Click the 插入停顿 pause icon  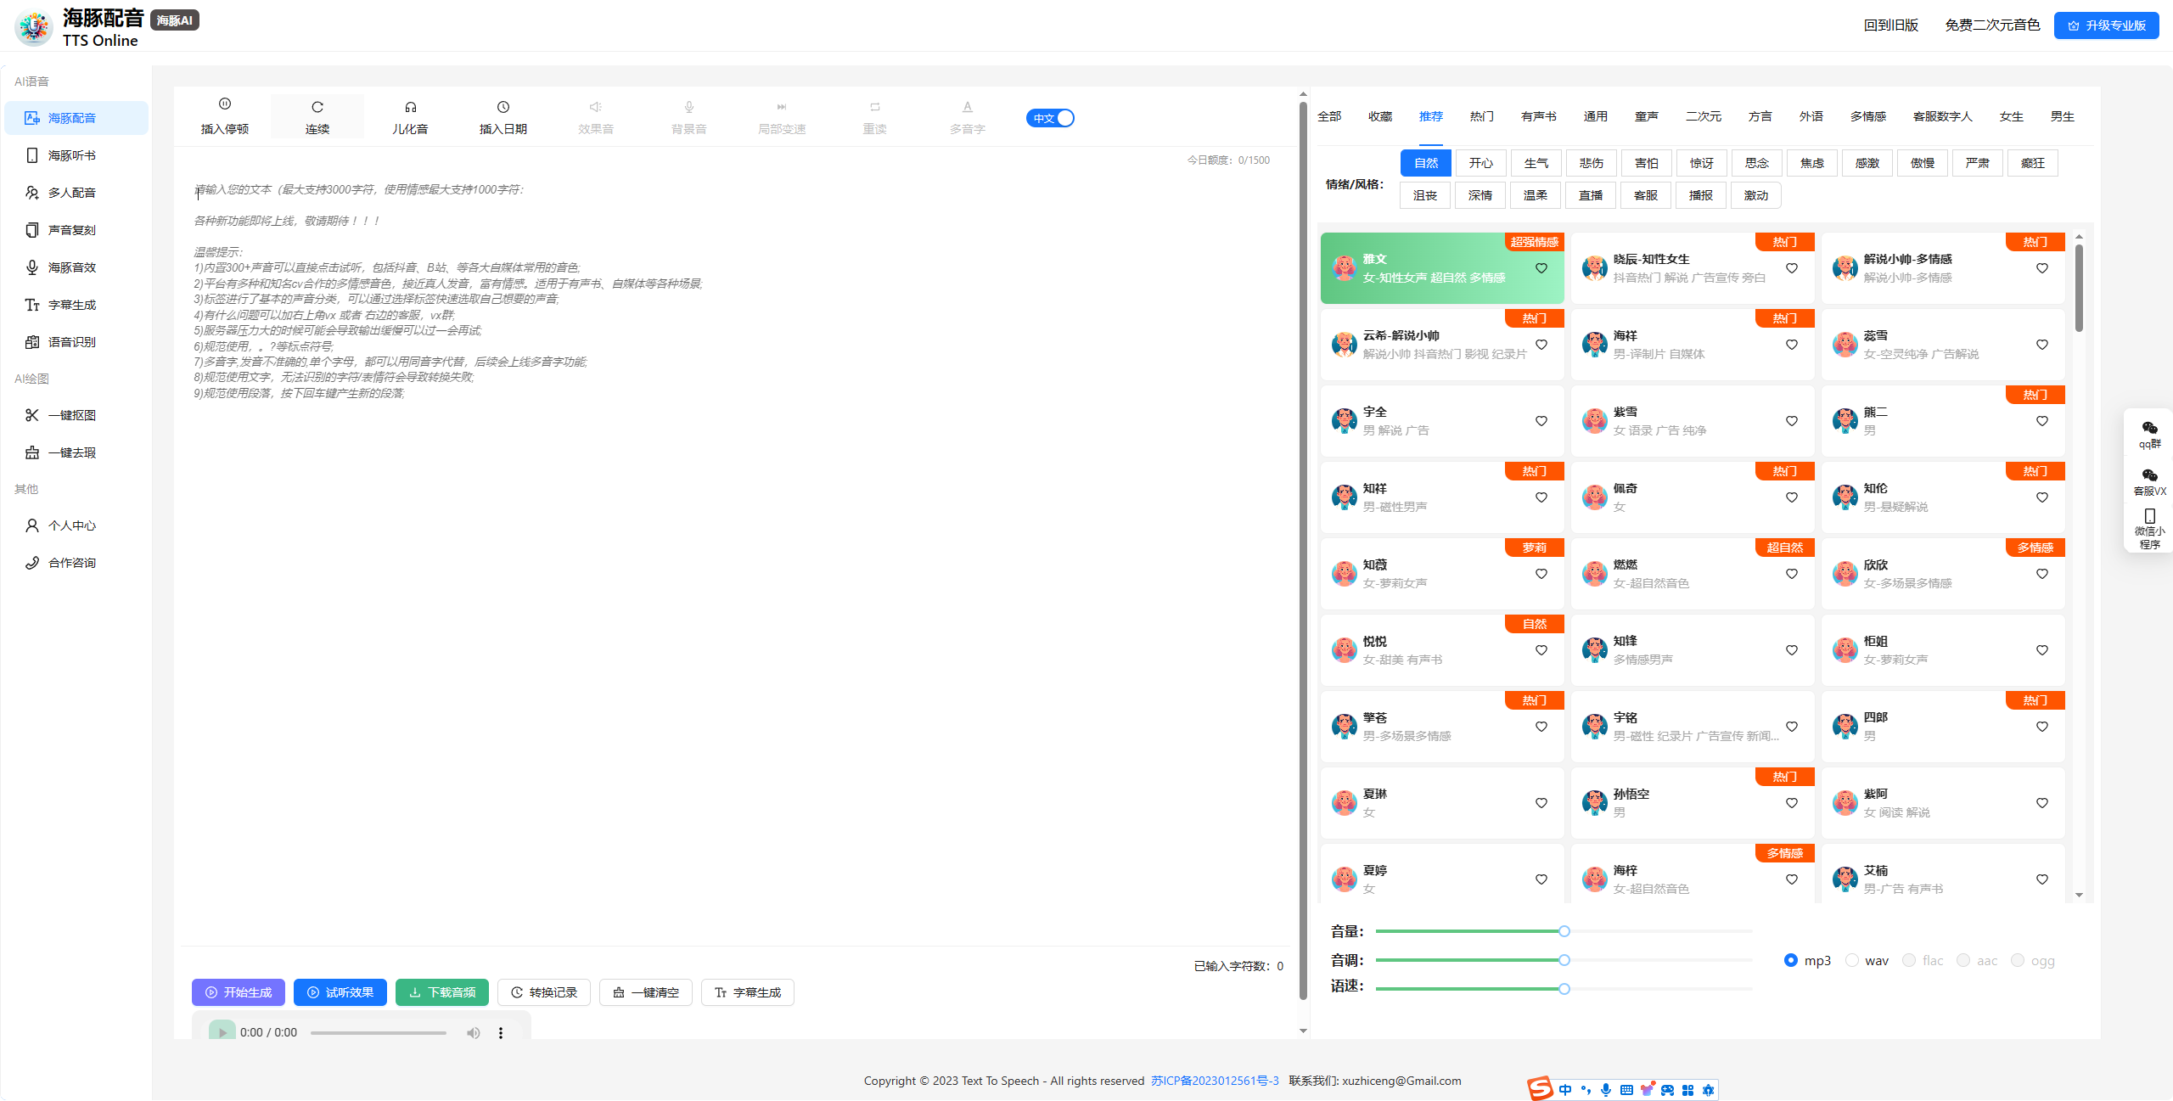225,104
